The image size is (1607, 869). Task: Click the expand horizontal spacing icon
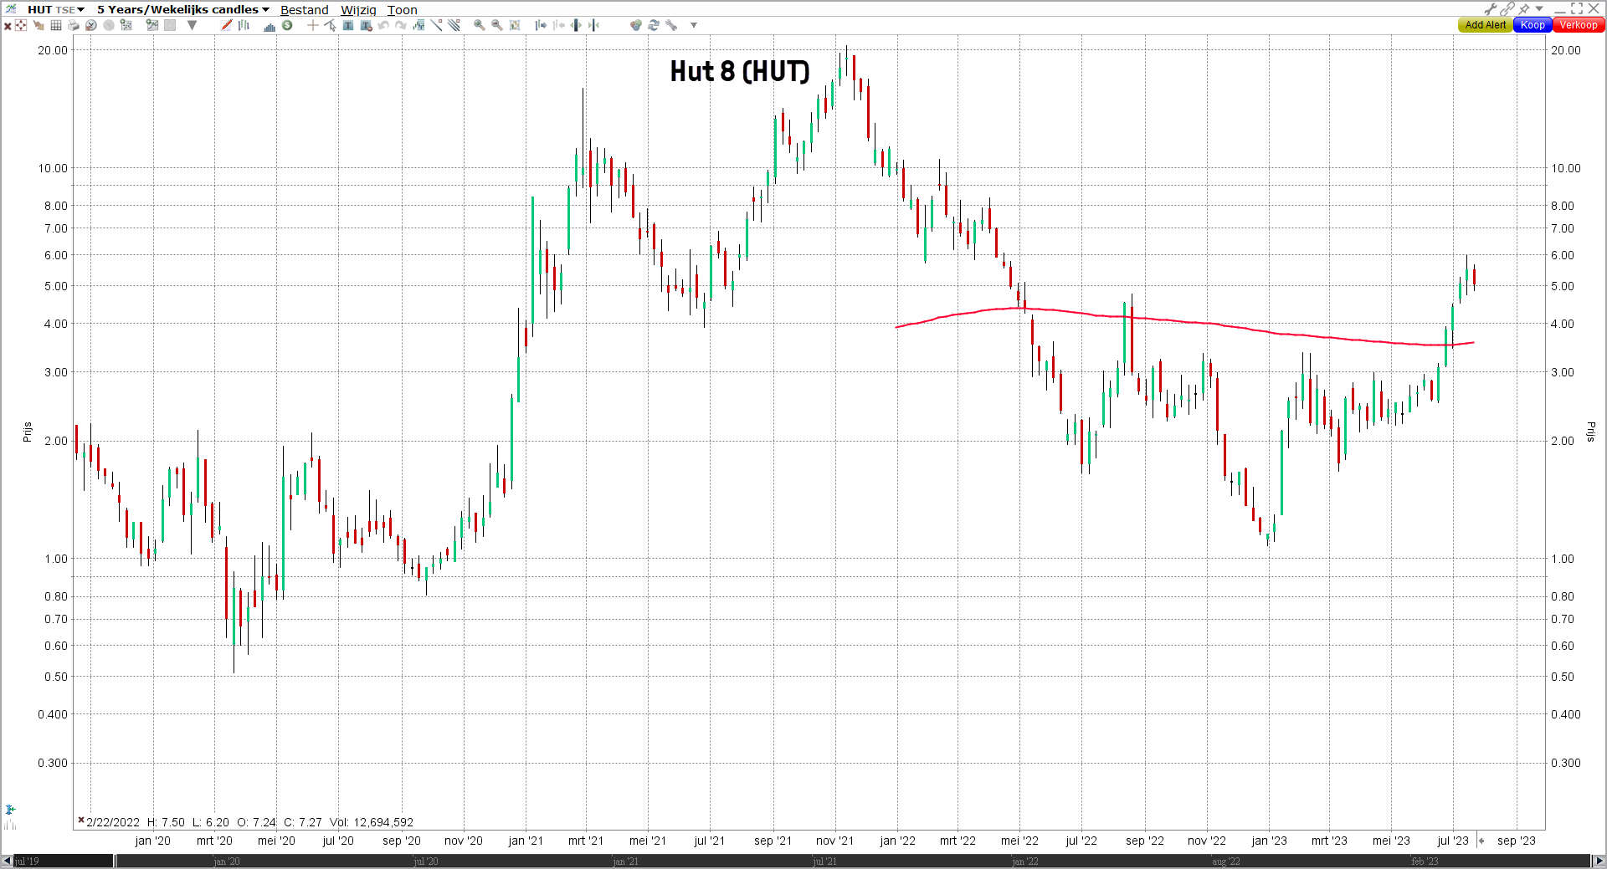pos(576,25)
